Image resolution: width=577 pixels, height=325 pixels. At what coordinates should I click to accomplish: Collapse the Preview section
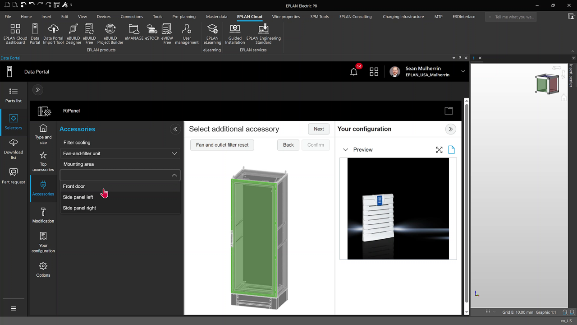[x=346, y=150]
